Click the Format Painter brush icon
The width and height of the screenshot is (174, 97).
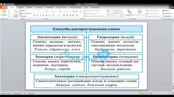(9, 16)
